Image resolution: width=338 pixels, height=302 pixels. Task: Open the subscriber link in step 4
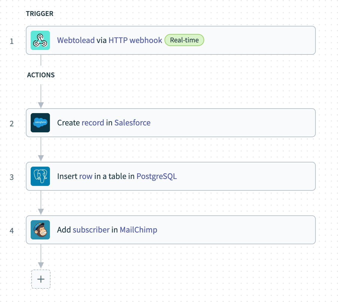coord(91,230)
